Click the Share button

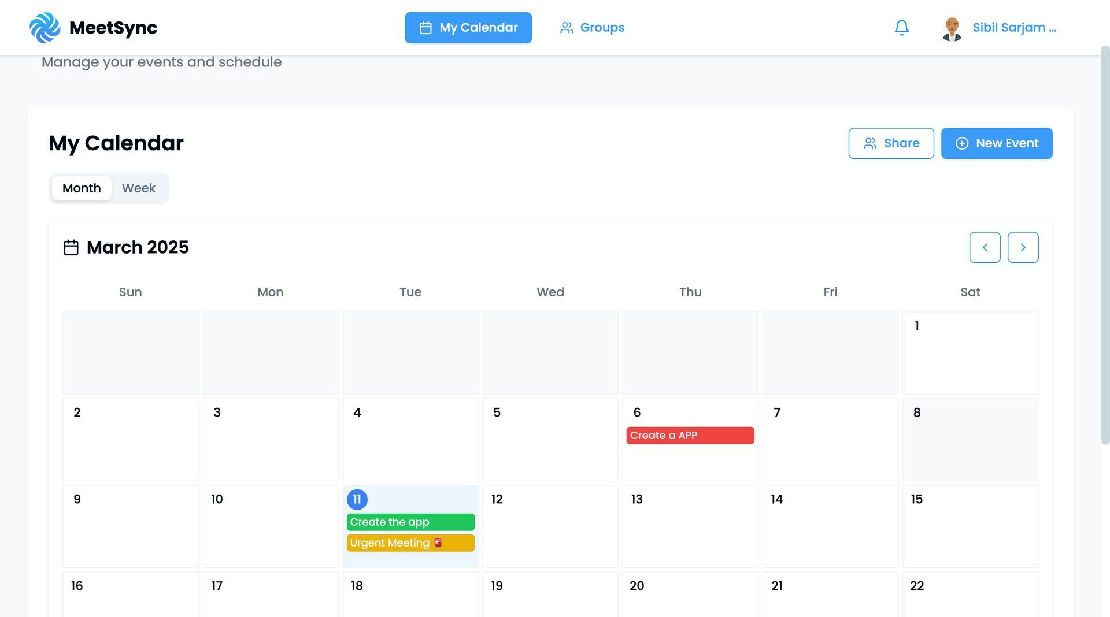(891, 143)
